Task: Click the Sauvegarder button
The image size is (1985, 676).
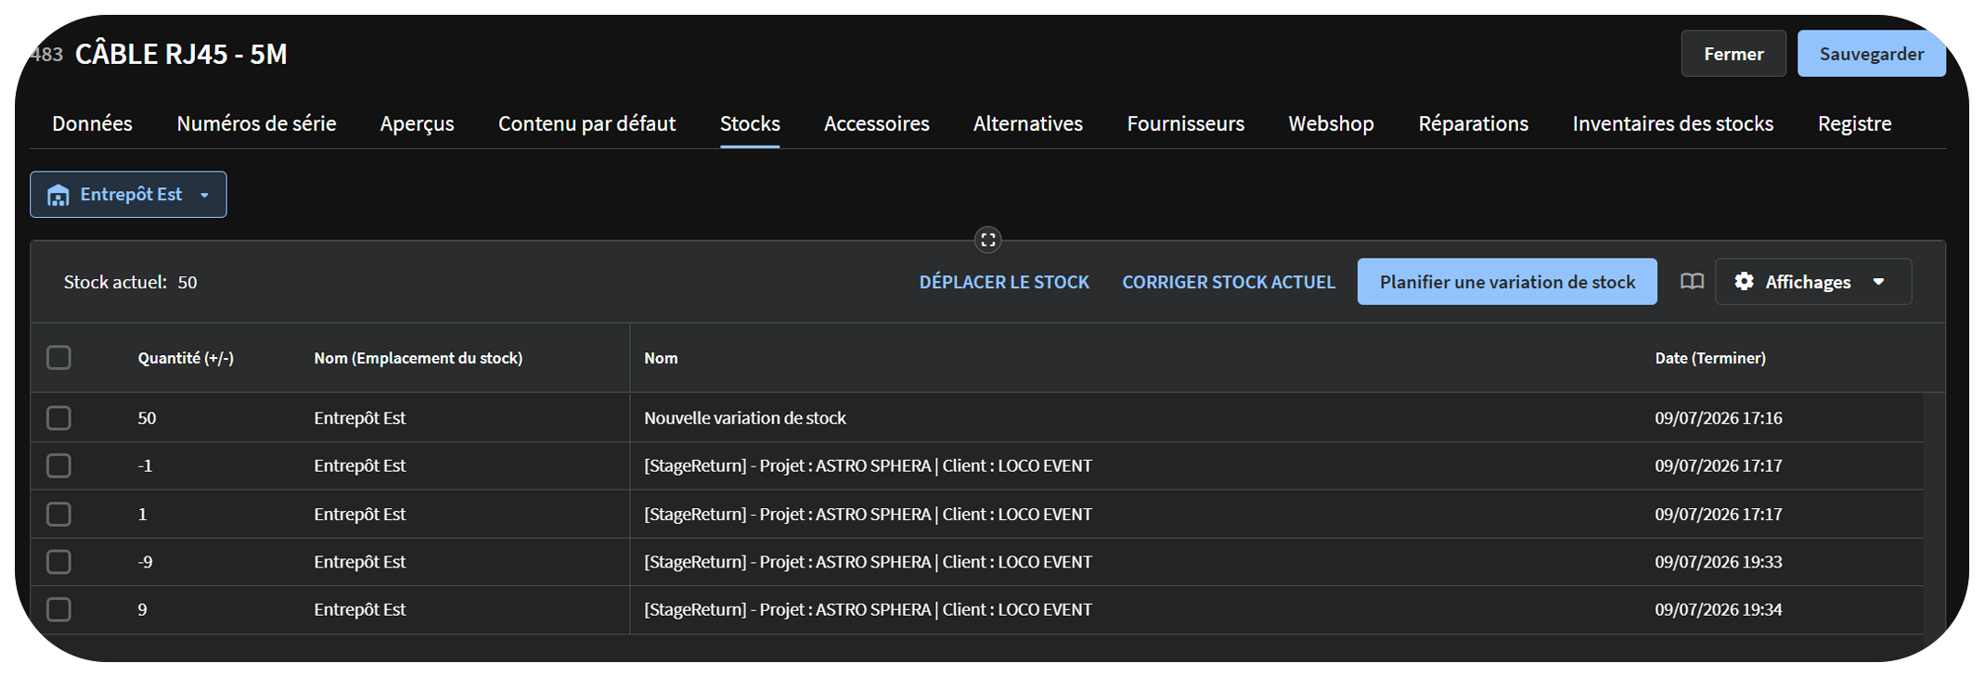Action: pos(1871,54)
